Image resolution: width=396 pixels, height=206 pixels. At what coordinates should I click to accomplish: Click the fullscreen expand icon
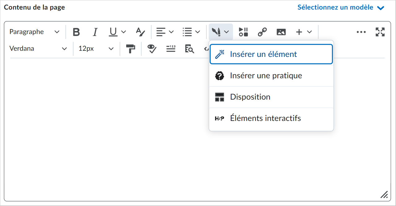[x=380, y=32]
